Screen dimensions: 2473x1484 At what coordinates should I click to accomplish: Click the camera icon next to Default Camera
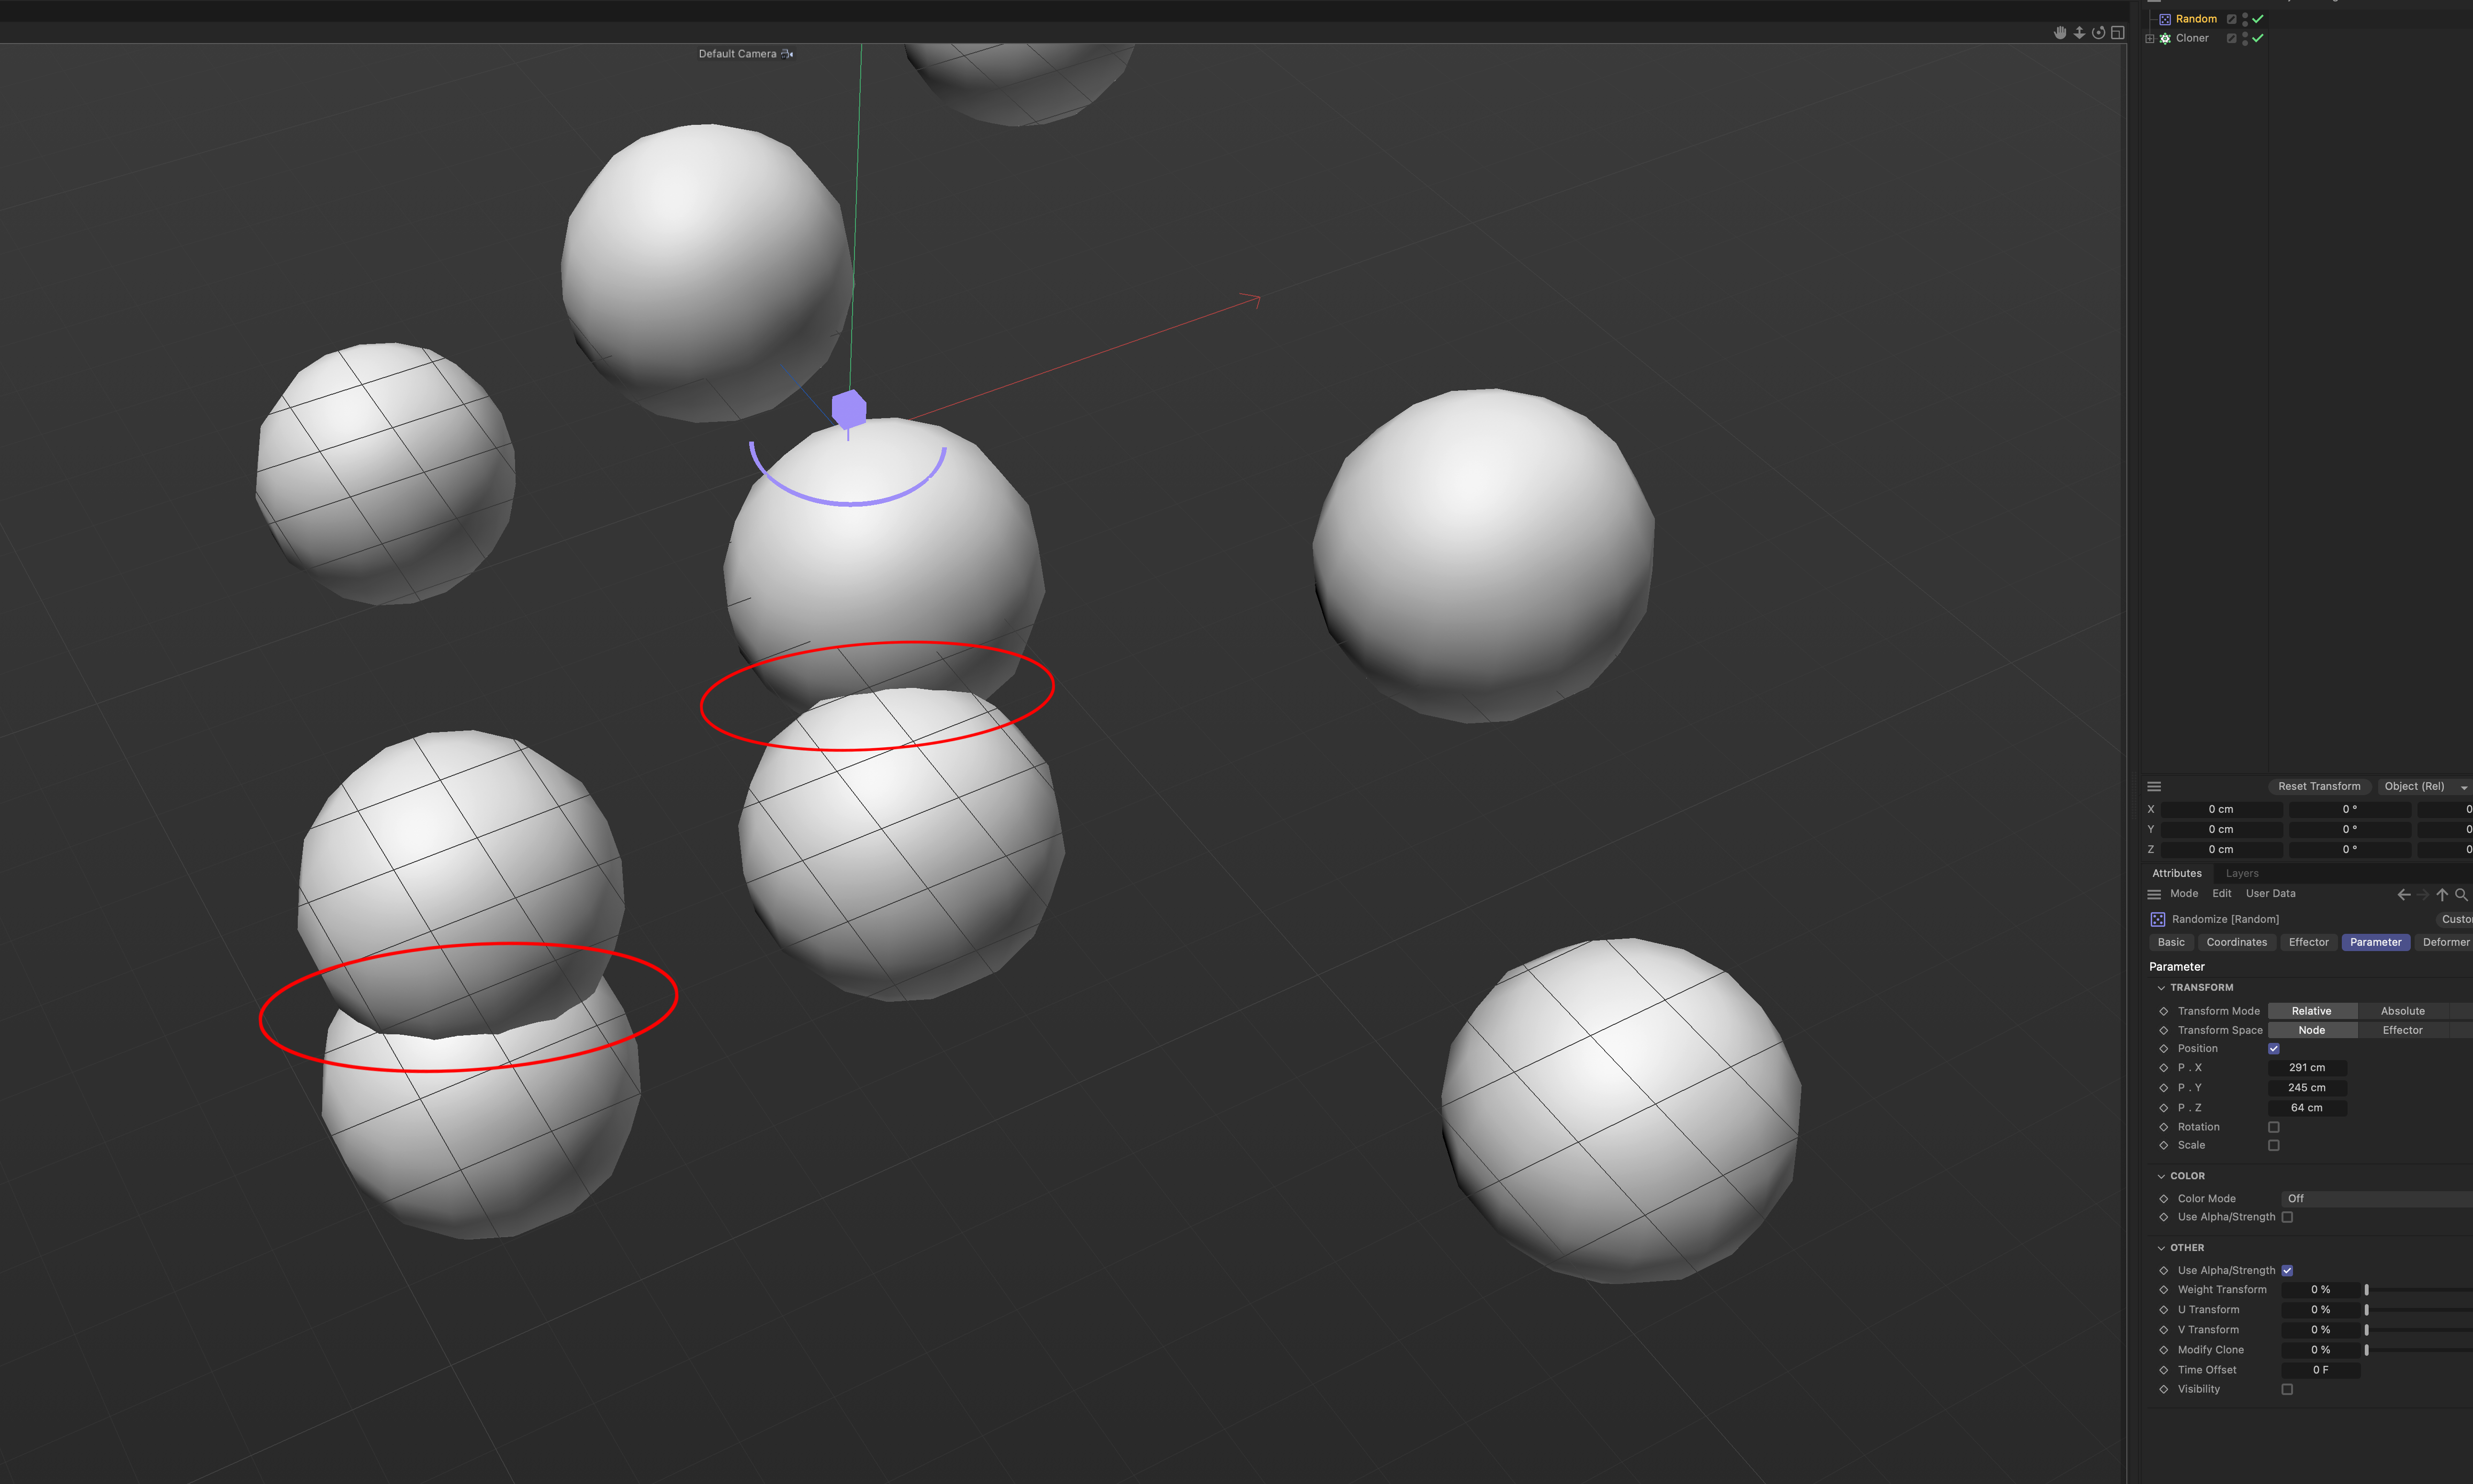click(x=787, y=54)
